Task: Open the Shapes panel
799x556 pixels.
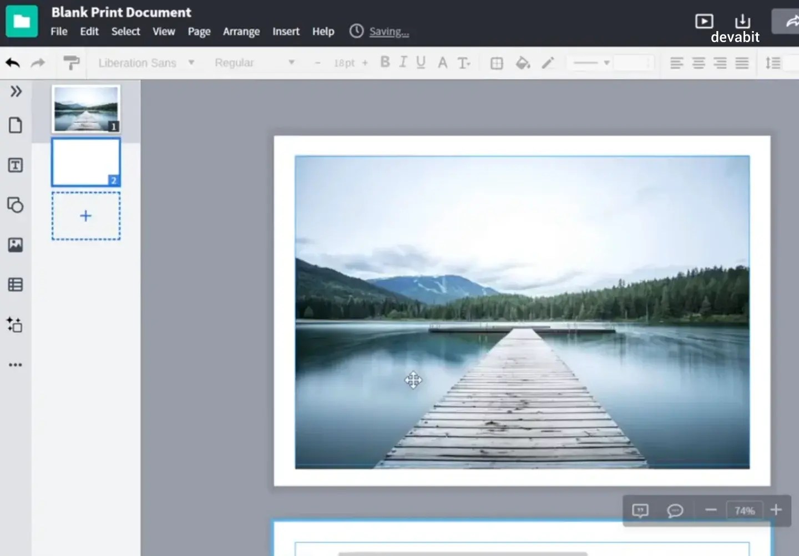Action: click(x=15, y=205)
